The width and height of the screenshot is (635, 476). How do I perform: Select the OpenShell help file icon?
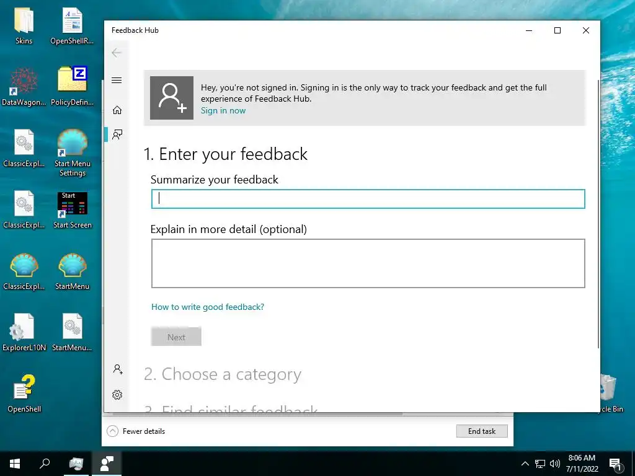(24, 394)
